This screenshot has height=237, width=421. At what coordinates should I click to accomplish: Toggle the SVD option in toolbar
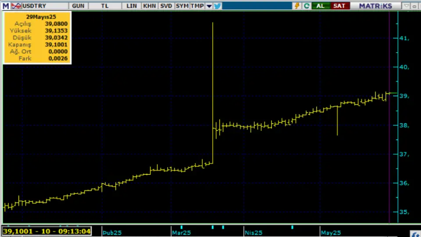tap(166, 6)
